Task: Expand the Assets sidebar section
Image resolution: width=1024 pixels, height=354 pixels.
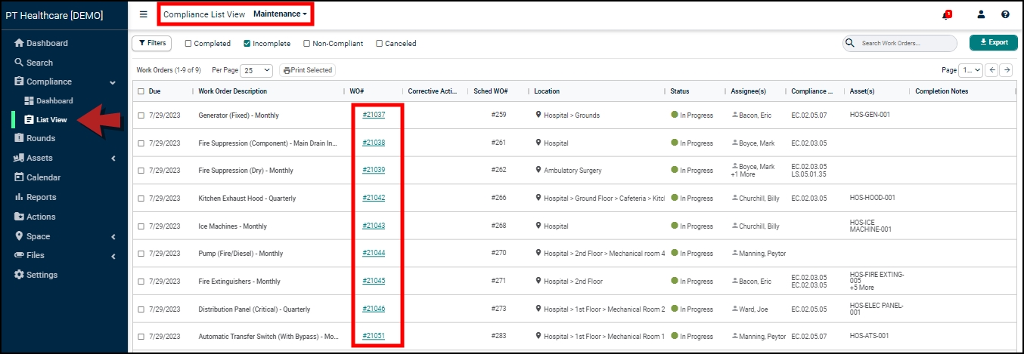Action: (x=113, y=159)
